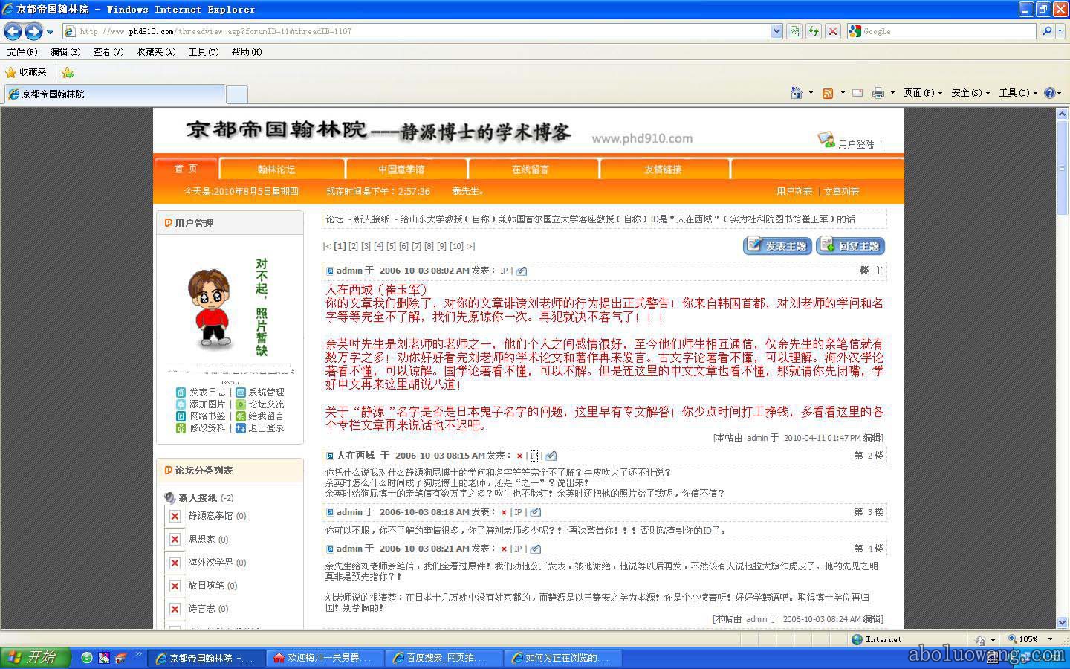Image resolution: width=1070 pixels, height=669 pixels.
Task: Open the 静源意拳馆 forum category
Action: click(210, 515)
